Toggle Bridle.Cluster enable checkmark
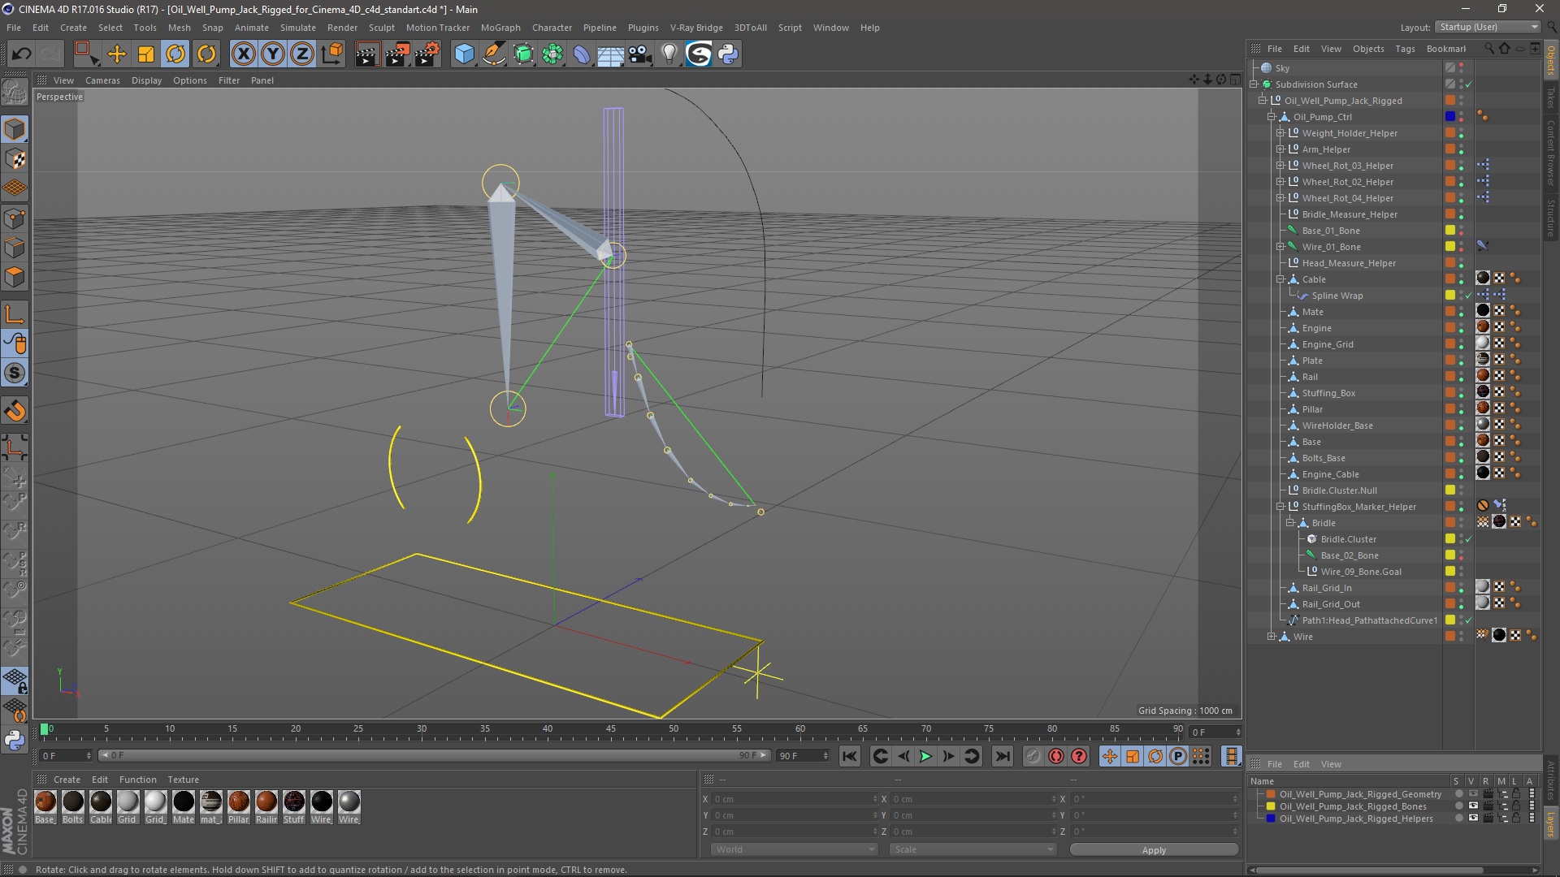Image resolution: width=1560 pixels, height=877 pixels. tap(1468, 539)
